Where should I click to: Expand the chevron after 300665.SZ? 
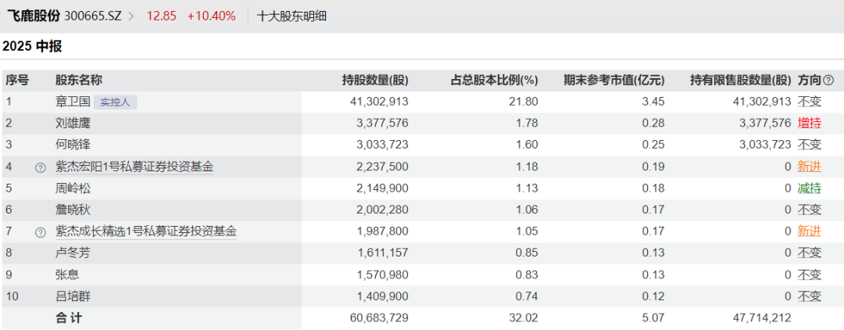pyautogui.click(x=131, y=16)
